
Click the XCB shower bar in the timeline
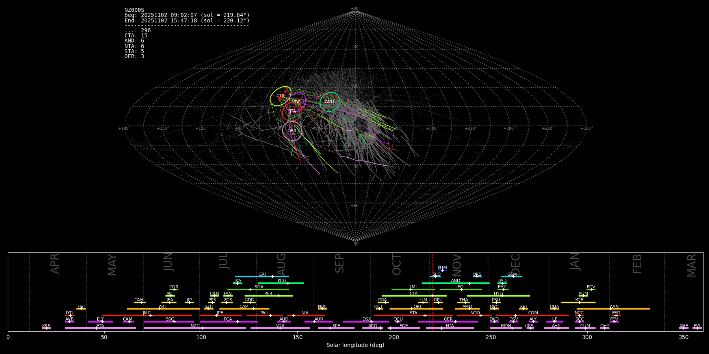pos(578,302)
